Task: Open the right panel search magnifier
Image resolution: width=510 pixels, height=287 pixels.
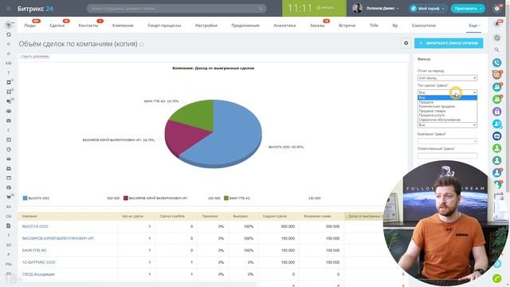Action: [496, 49]
